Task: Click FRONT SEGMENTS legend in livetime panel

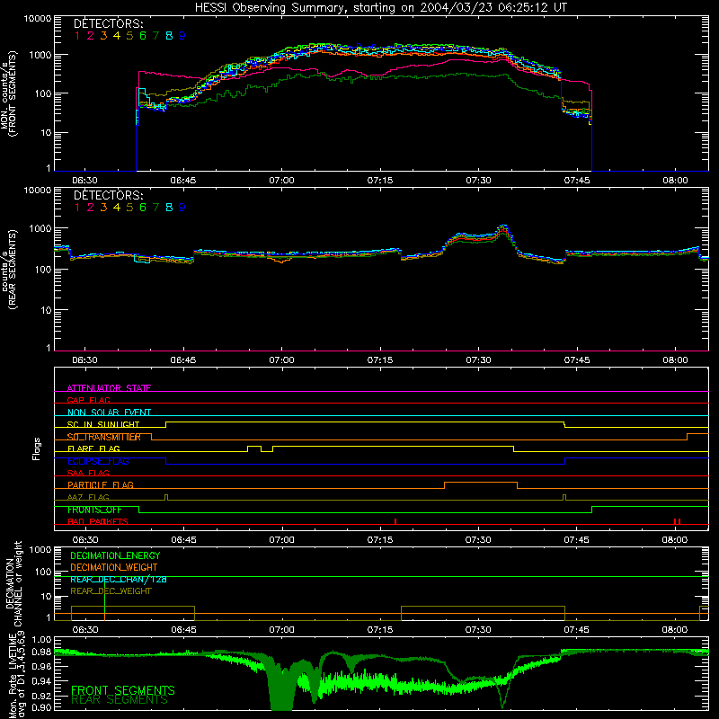Action: tap(123, 690)
